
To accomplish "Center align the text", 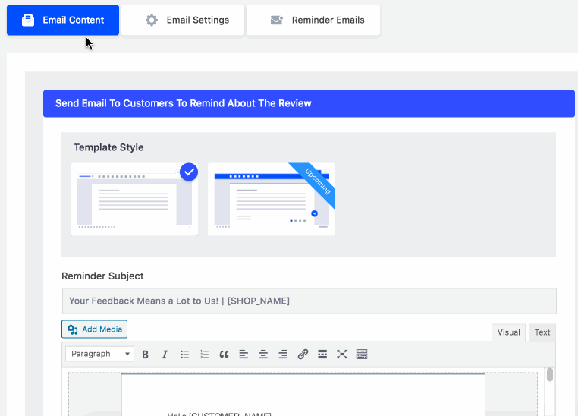I will pyautogui.click(x=263, y=354).
